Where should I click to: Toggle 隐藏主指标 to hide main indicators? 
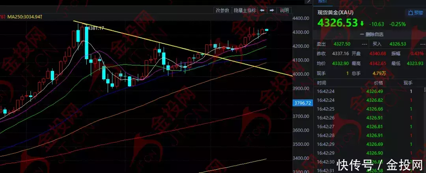[245, 10]
